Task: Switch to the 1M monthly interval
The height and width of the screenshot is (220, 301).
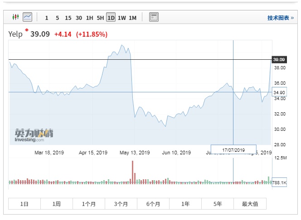Action: point(132,18)
